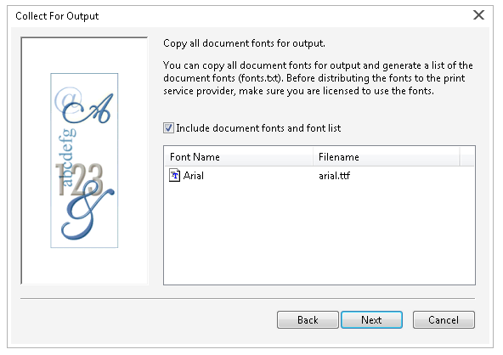Image resolution: width=503 pixels, height=355 pixels.
Task: Click the Arial TrueType font icon
Action: coord(174,176)
